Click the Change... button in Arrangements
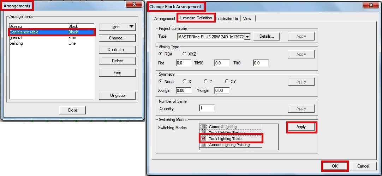This screenshot has width=382, height=176. click(117, 38)
